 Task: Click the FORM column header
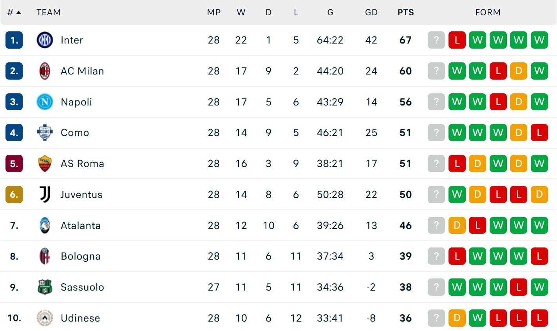488,13
